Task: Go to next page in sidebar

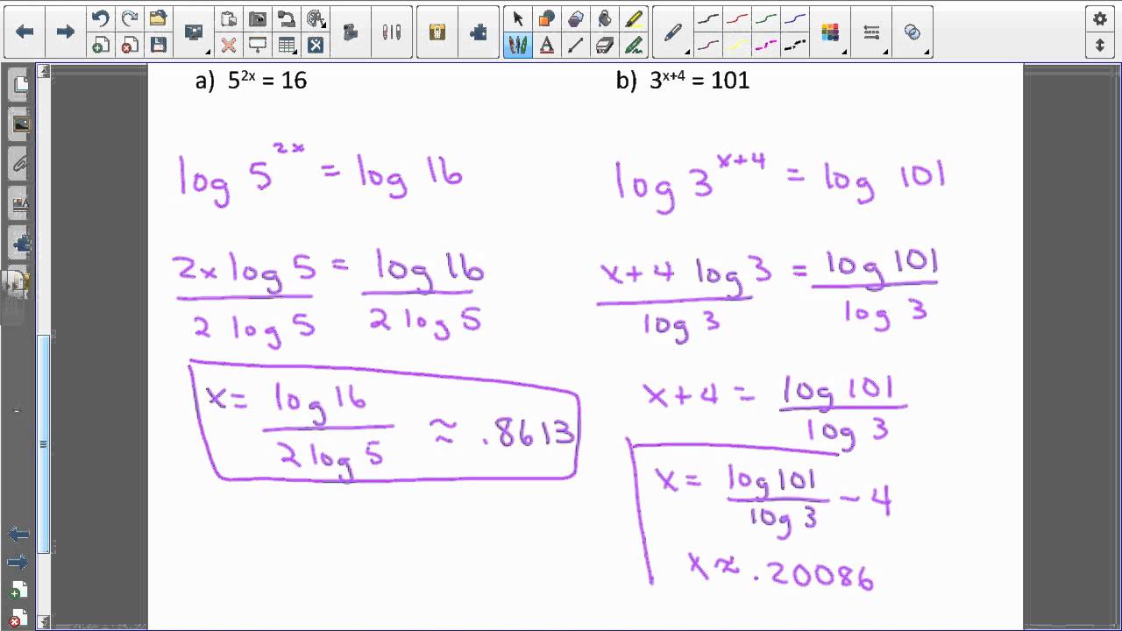Action: pos(18,562)
